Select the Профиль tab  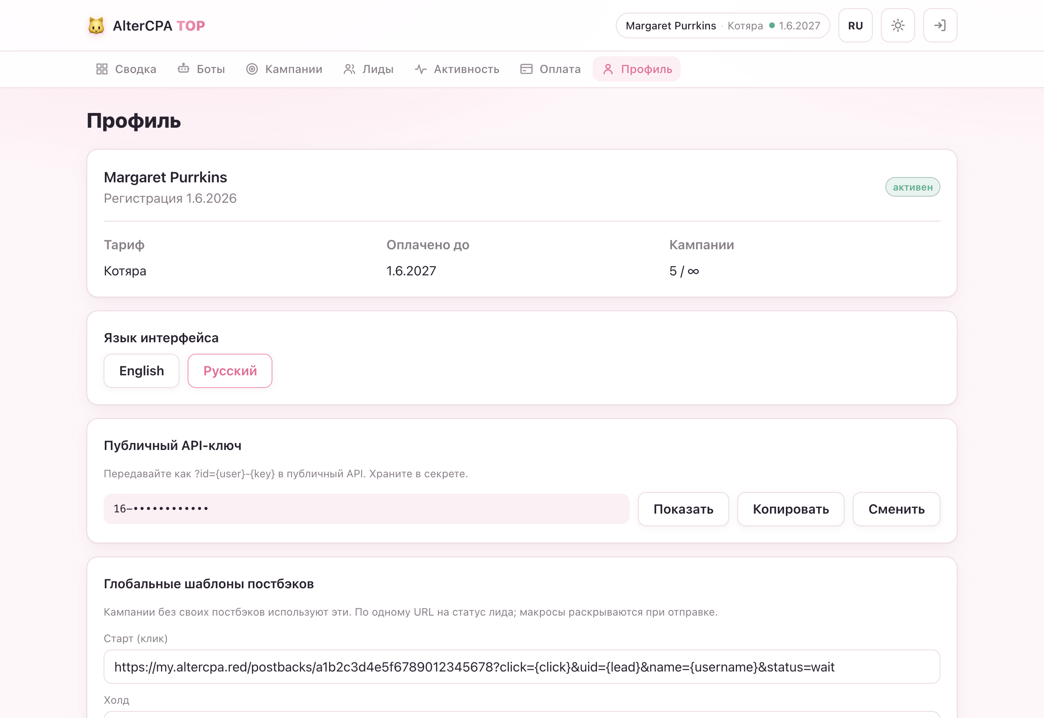(637, 69)
